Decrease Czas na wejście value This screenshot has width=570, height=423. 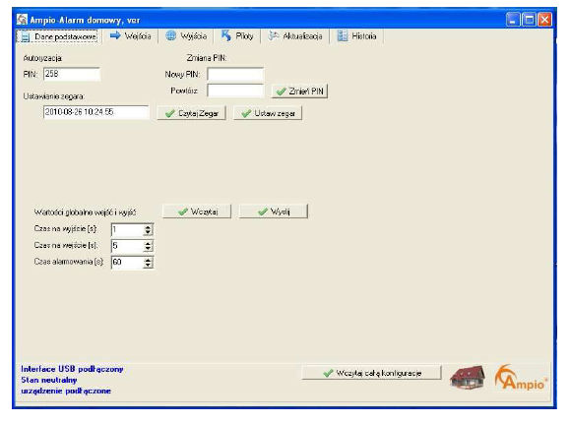click(x=148, y=249)
